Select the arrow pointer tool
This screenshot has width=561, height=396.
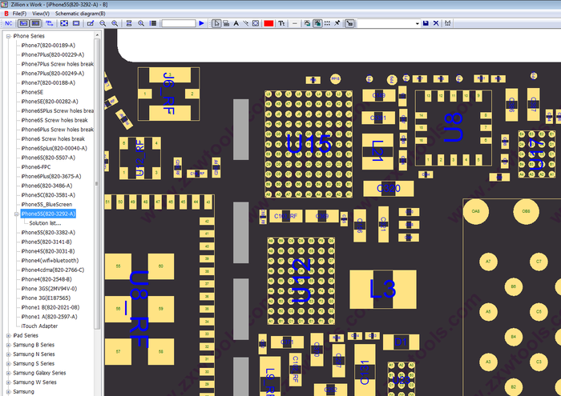(x=216, y=23)
